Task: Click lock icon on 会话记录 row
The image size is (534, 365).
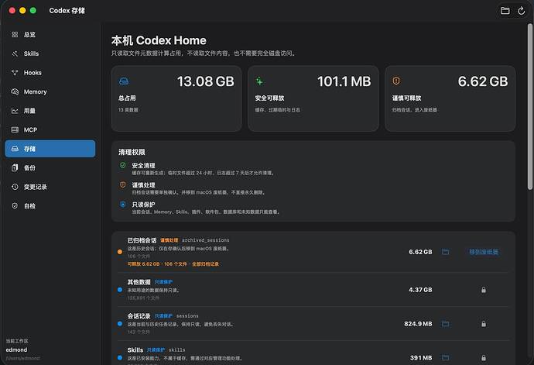Action: pos(483,324)
